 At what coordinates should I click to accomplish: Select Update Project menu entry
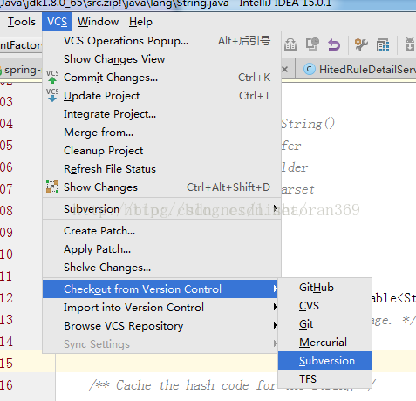tap(161, 96)
